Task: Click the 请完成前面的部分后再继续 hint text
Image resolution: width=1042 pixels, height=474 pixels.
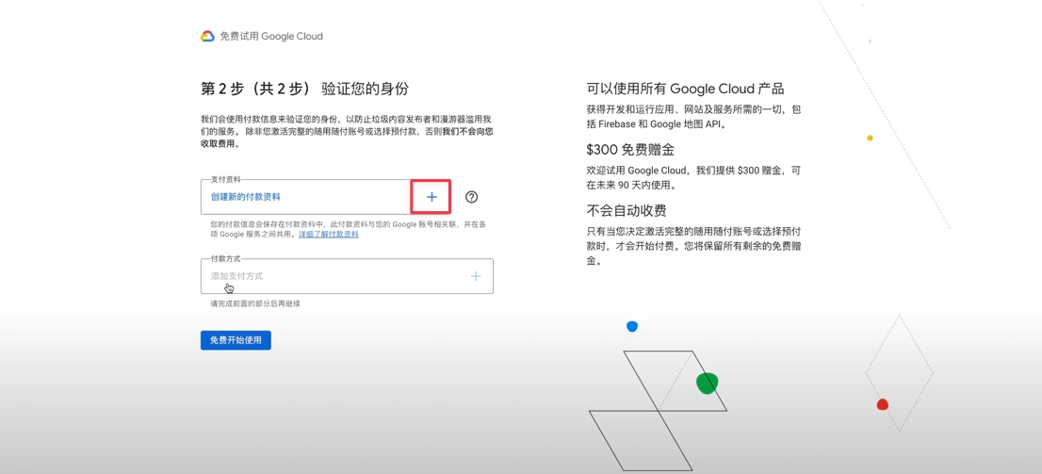Action: 255,303
